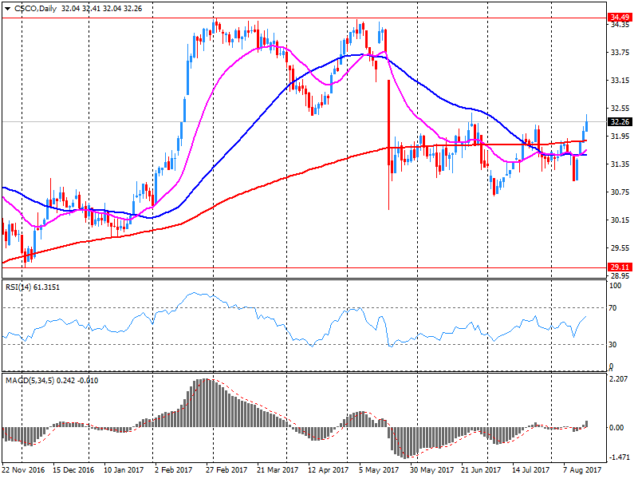Click the 30.15 price axis value
Viewport: 638px width, 479px height.
(620, 220)
